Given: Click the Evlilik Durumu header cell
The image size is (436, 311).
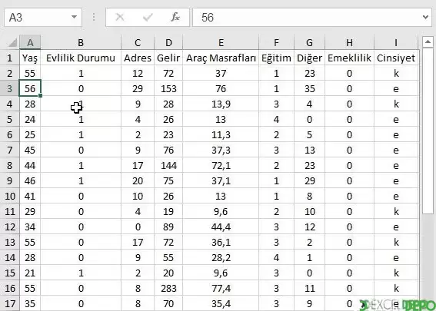Looking at the screenshot, I should pyautogui.click(x=81, y=58).
